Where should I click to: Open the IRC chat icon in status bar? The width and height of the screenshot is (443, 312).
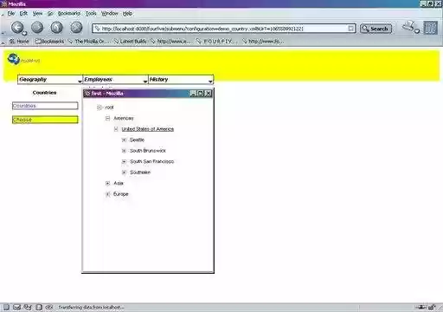[x=49, y=307]
